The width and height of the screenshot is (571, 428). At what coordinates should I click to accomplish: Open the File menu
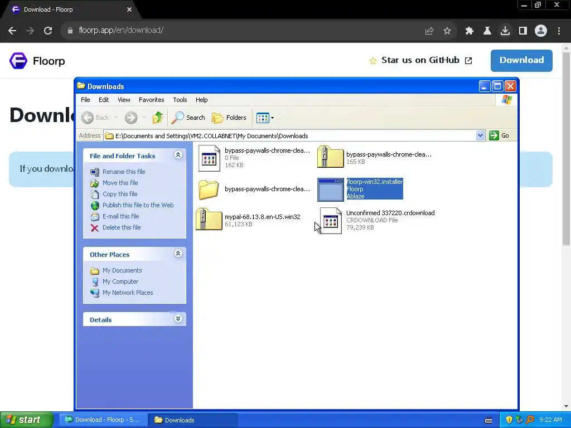point(85,100)
